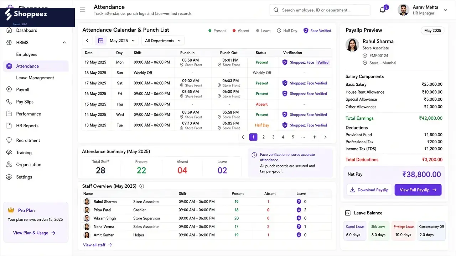Click the Recruitment icon in sidebar
Image resolution: width=456 pixels, height=256 pixels.
pos(9,140)
